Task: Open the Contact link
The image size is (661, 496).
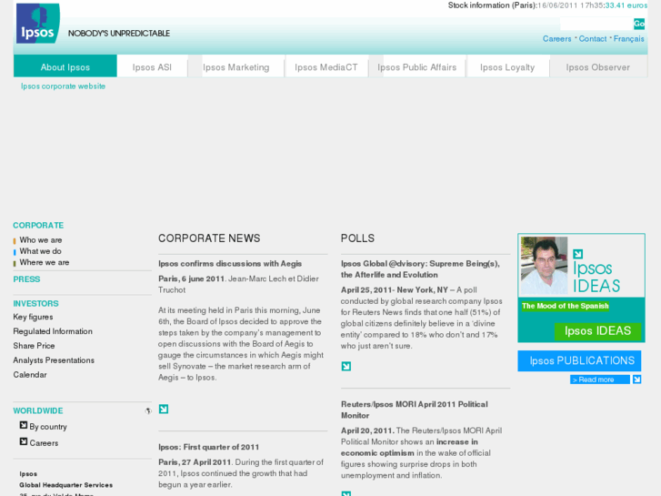Action: pyautogui.click(x=592, y=39)
